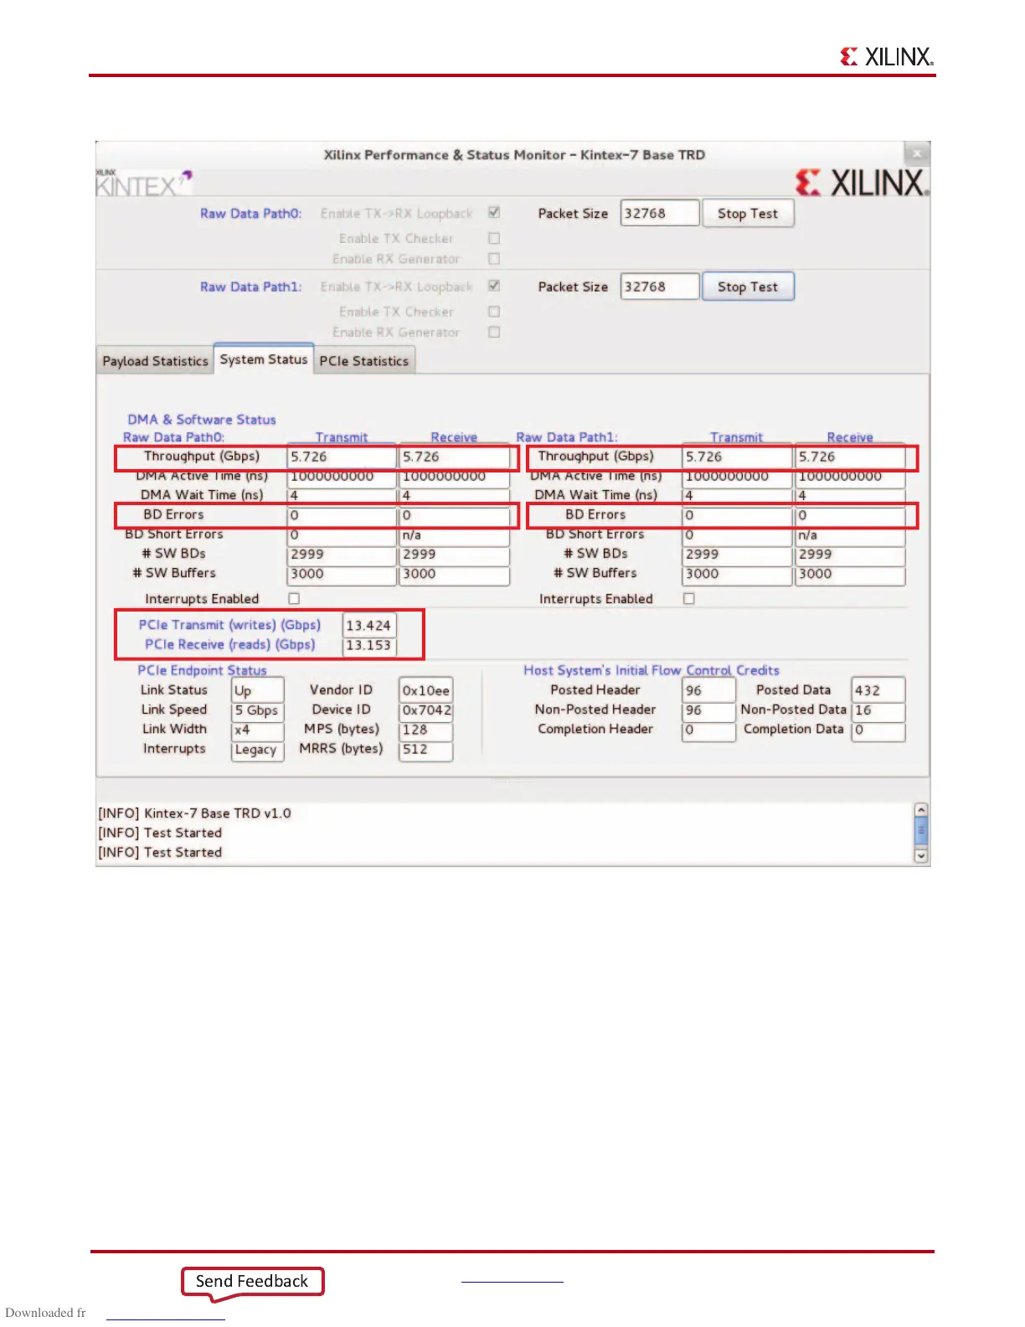Click the Stop Test button for Raw Data Path0

point(748,214)
